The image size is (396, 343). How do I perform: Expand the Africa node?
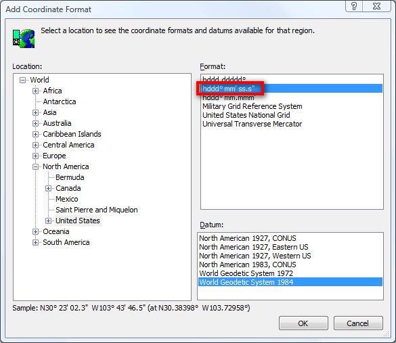(35, 91)
